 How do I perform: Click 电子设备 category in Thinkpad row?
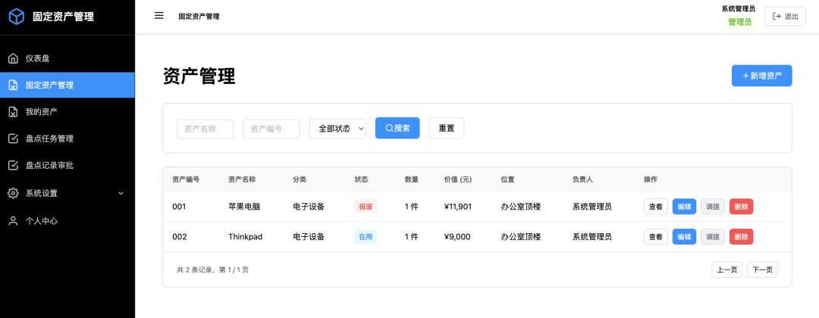tap(309, 237)
